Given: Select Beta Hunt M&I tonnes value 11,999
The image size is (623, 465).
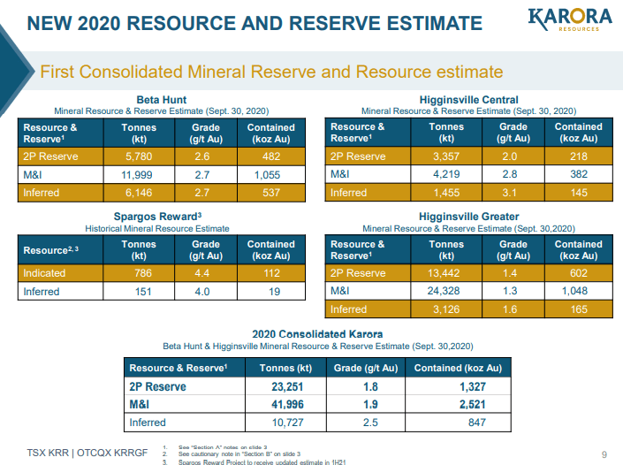Looking at the screenshot, I should click(x=139, y=175).
